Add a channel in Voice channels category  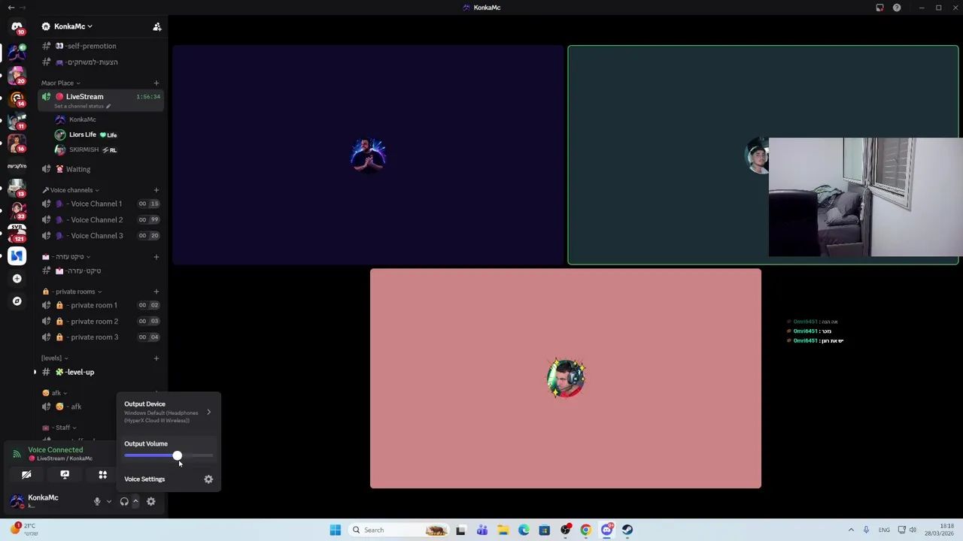click(156, 190)
